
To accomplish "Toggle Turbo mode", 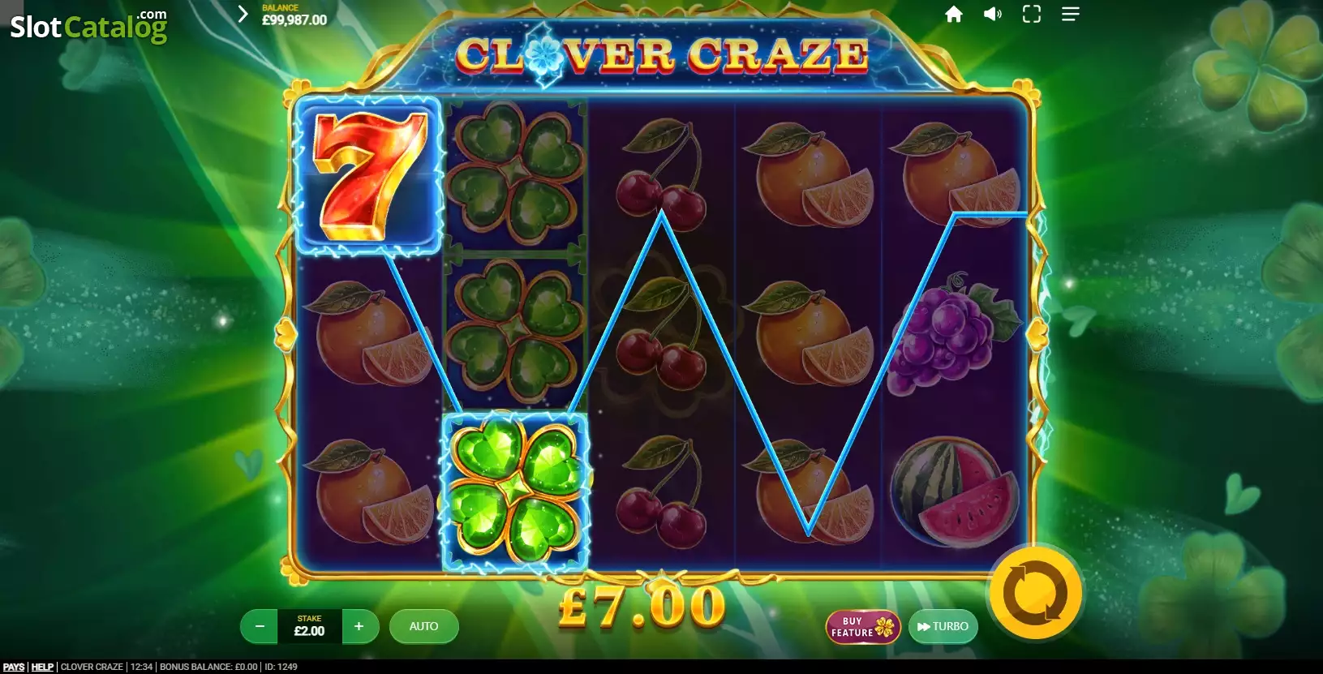I will click(943, 626).
